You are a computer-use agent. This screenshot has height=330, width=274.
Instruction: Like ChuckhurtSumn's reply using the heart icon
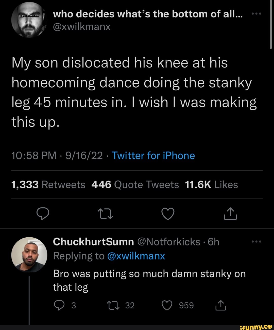[167, 305]
